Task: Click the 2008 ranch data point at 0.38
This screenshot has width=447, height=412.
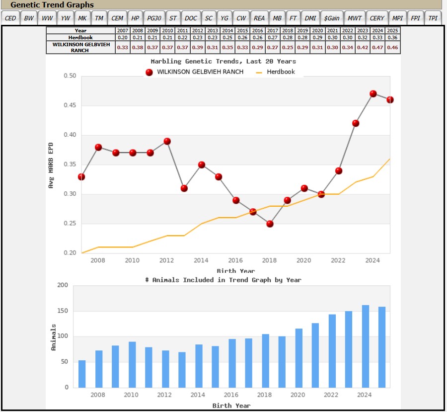Action: (98, 147)
